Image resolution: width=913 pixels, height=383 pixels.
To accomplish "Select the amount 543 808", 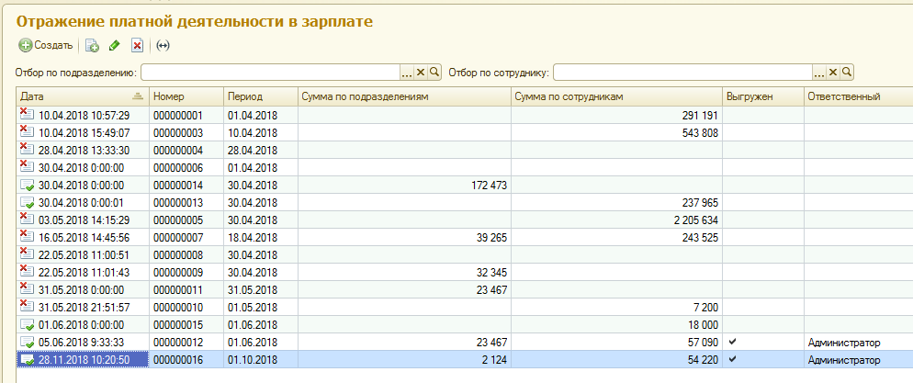I will click(699, 132).
